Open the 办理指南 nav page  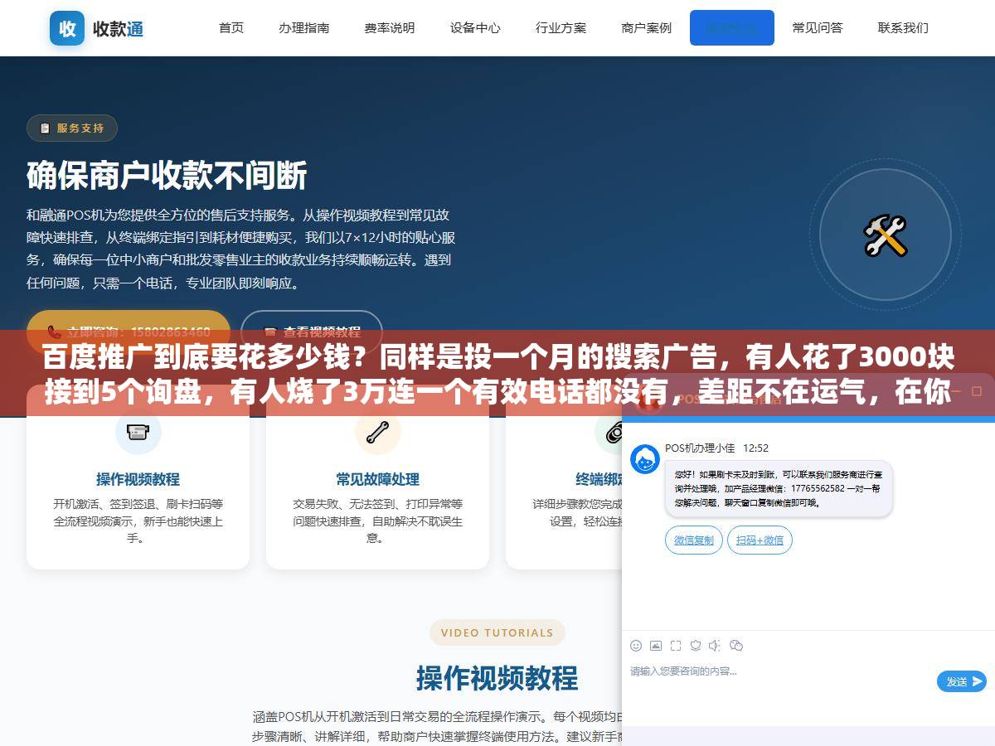tap(304, 27)
